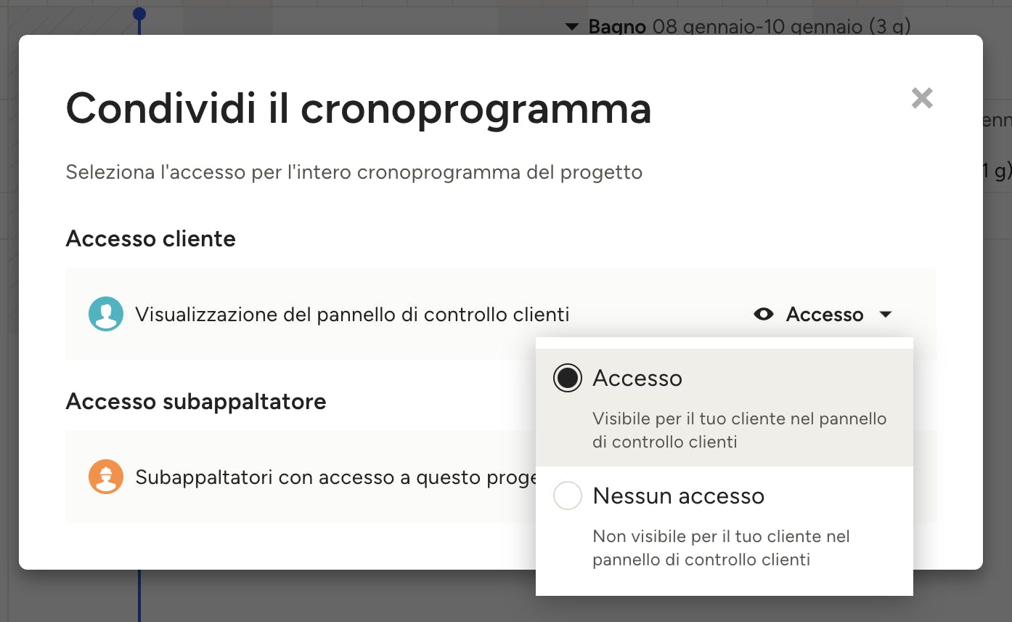The width and height of the screenshot is (1012, 622).
Task: Click 'Visibile per il tuo cliente' description
Action: (739, 430)
